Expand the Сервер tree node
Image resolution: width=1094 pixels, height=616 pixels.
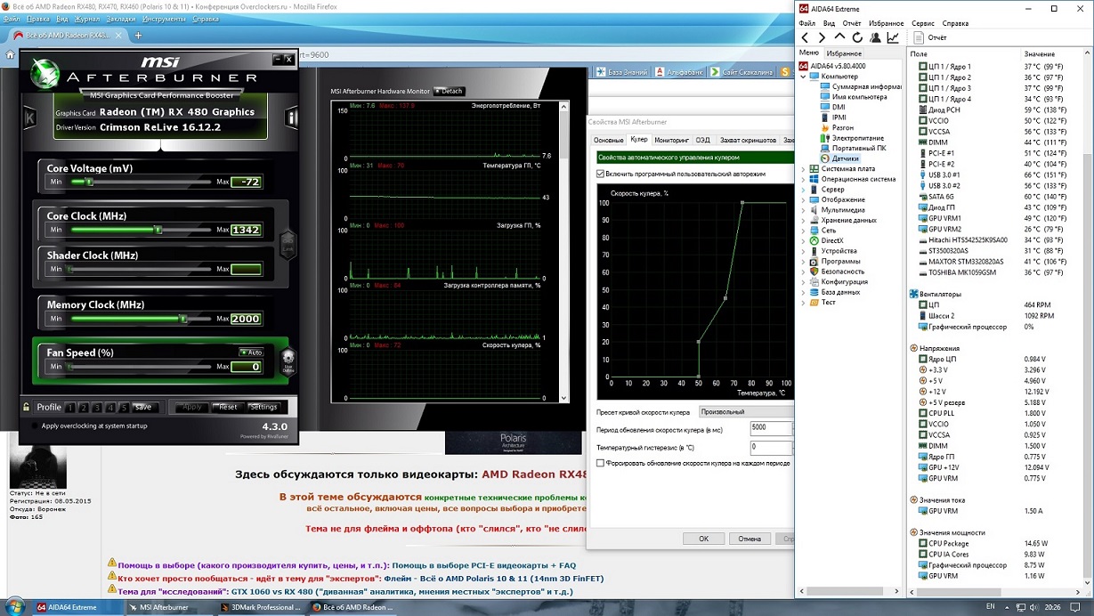click(803, 190)
